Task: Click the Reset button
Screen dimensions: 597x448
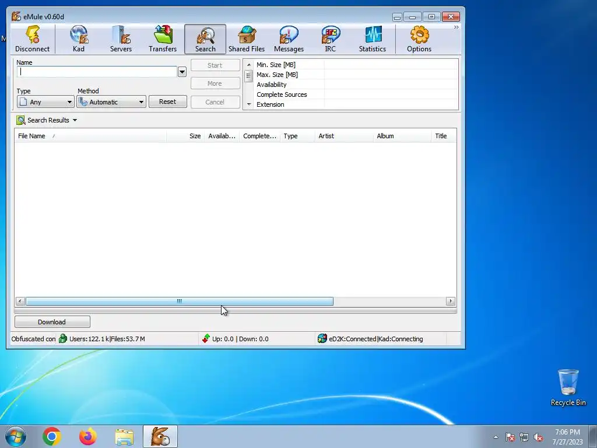Action: pos(167,101)
